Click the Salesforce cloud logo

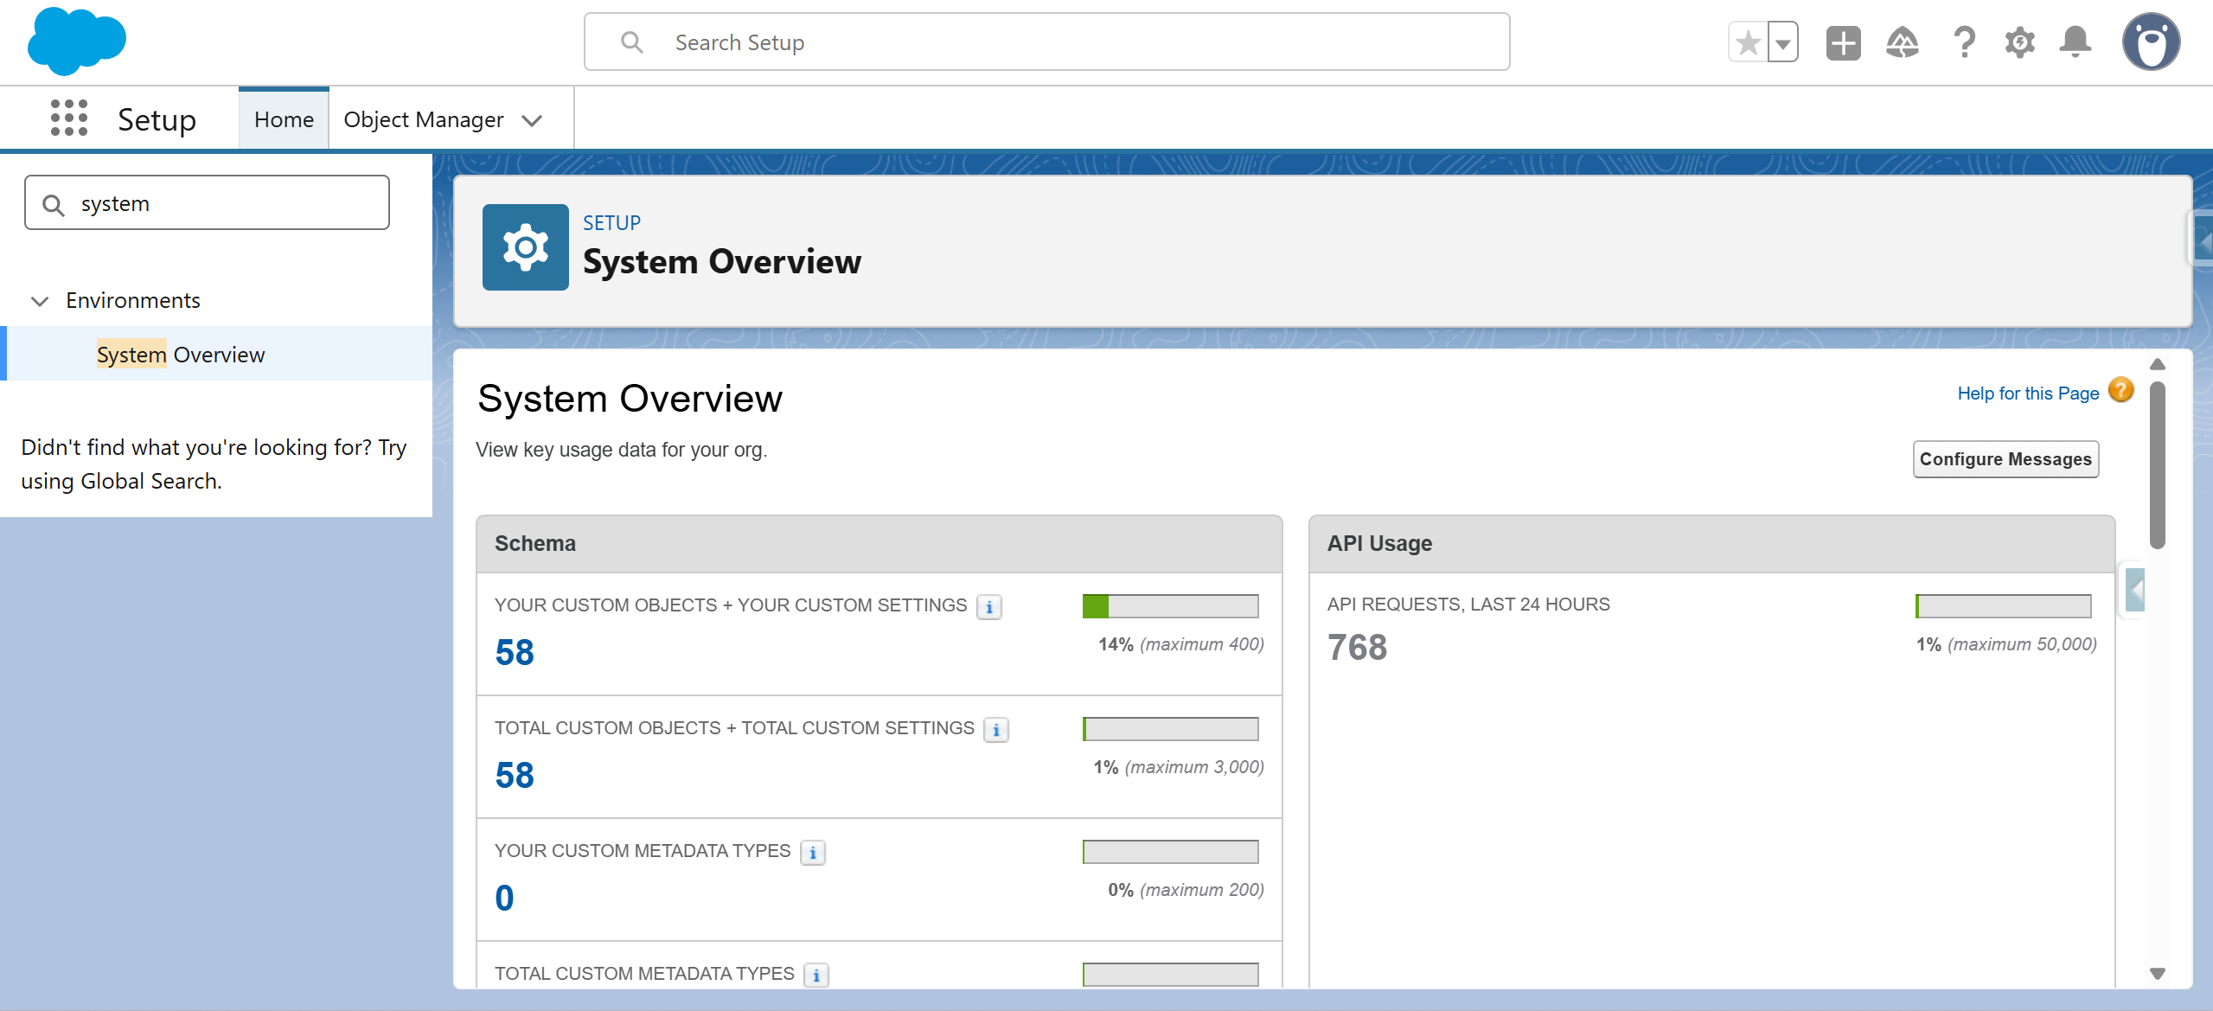[76, 41]
